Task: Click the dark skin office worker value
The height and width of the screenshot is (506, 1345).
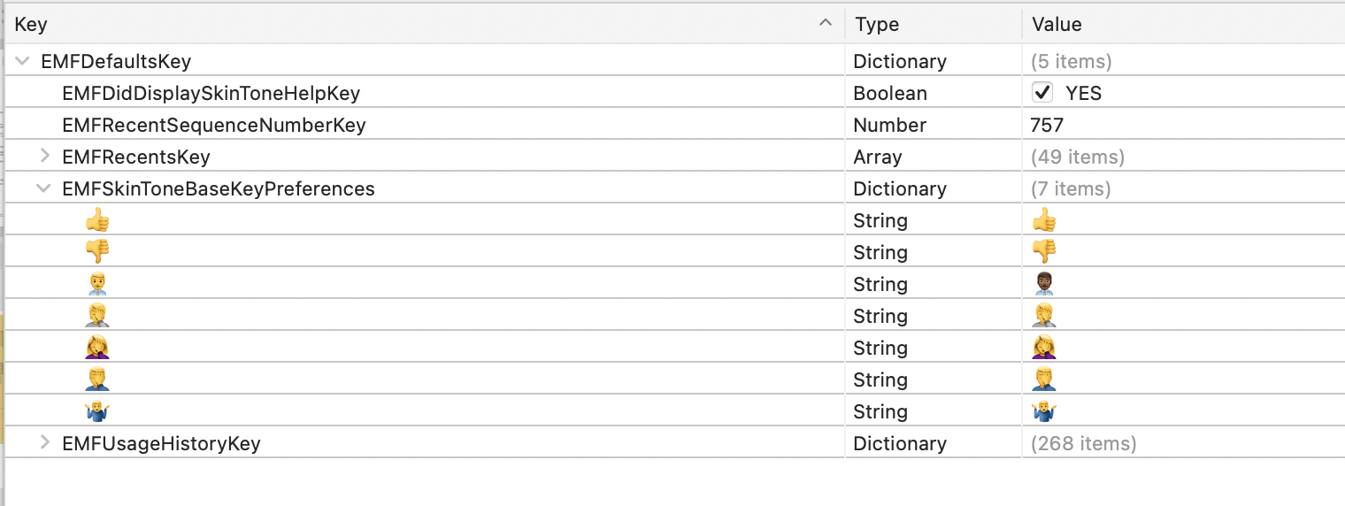Action: tap(1044, 284)
